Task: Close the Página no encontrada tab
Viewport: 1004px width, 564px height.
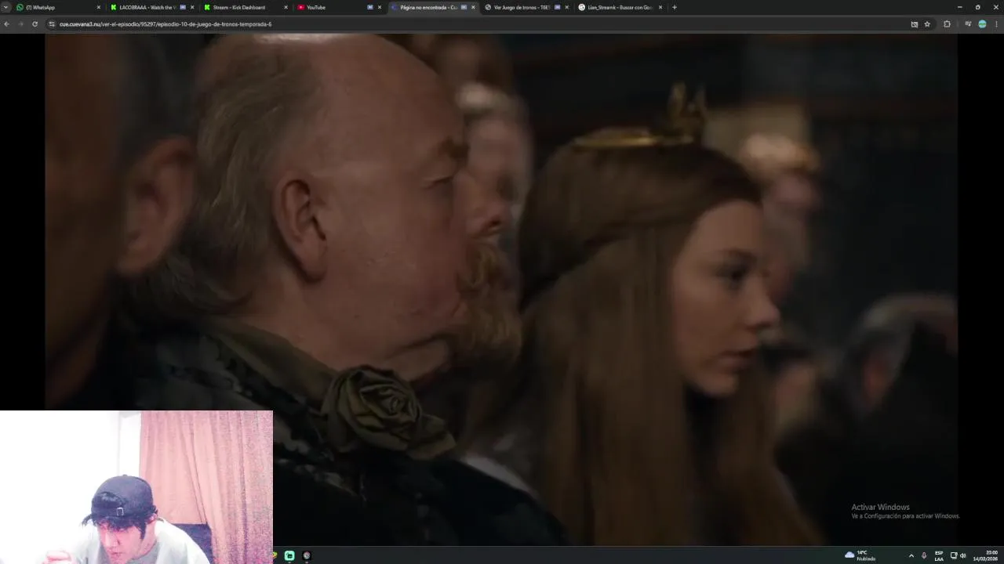Action: point(473,7)
